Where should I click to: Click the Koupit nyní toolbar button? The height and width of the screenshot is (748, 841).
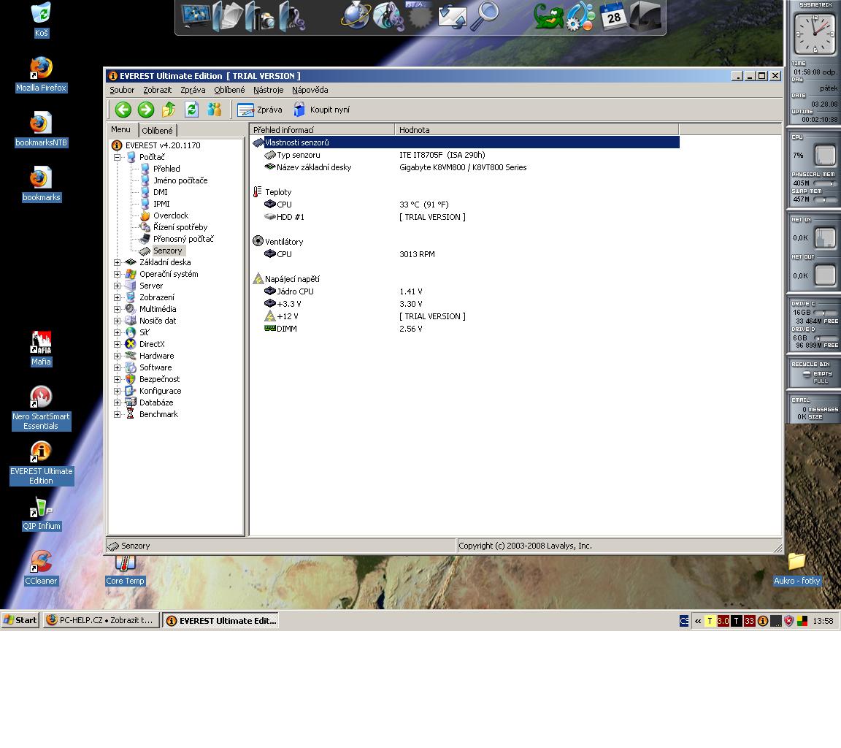(320, 110)
